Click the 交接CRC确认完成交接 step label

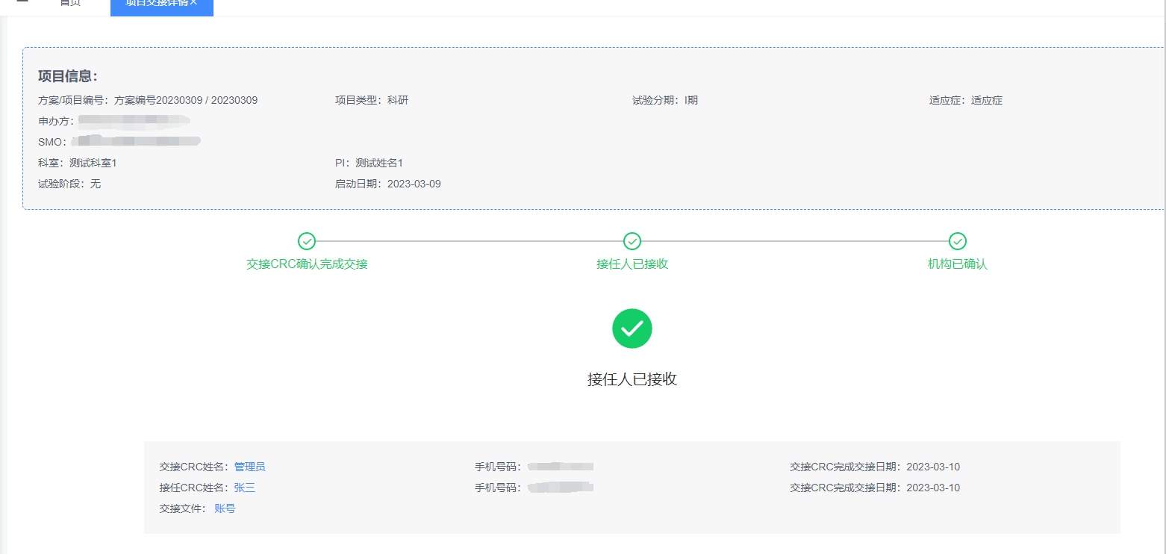(307, 264)
